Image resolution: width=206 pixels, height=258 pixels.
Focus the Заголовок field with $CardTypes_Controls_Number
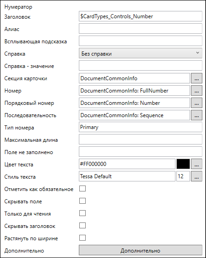click(140, 16)
